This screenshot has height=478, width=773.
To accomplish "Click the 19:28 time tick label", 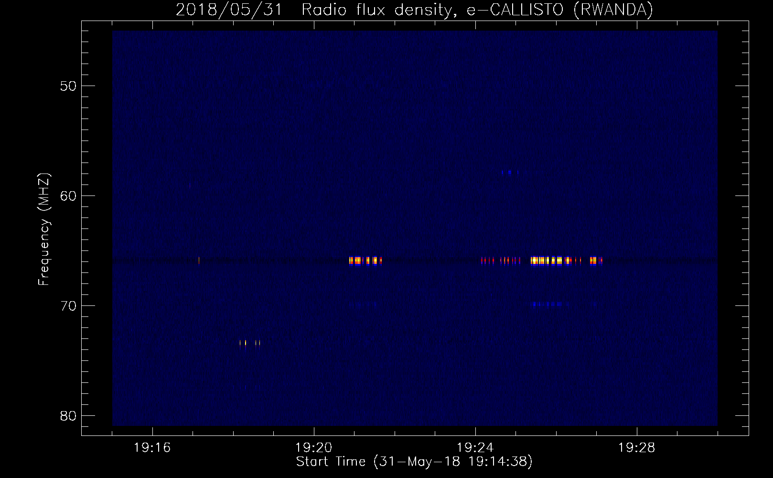I will [636, 448].
